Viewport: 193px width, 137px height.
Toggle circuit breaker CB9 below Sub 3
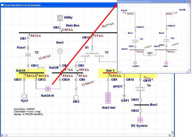click(108, 80)
